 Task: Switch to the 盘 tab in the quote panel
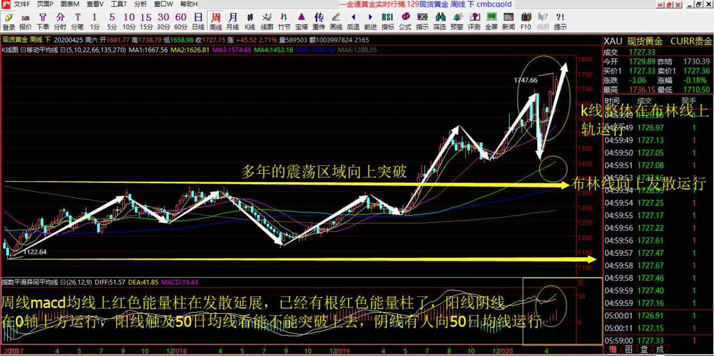(x=644, y=350)
